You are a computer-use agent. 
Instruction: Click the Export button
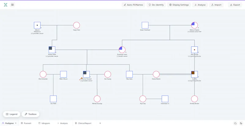tap(235, 5)
